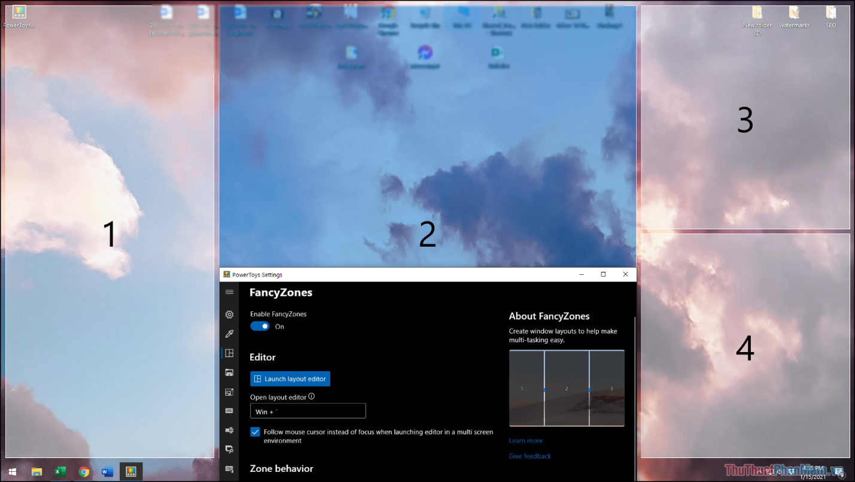855x482 pixels.
Task: Open Image Resizer settings icon
Action: click(229, 392)
